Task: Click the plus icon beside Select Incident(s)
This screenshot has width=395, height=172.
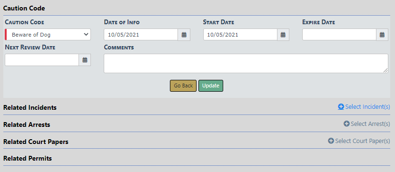Action: pyautogui.click(x=341, y=107)
